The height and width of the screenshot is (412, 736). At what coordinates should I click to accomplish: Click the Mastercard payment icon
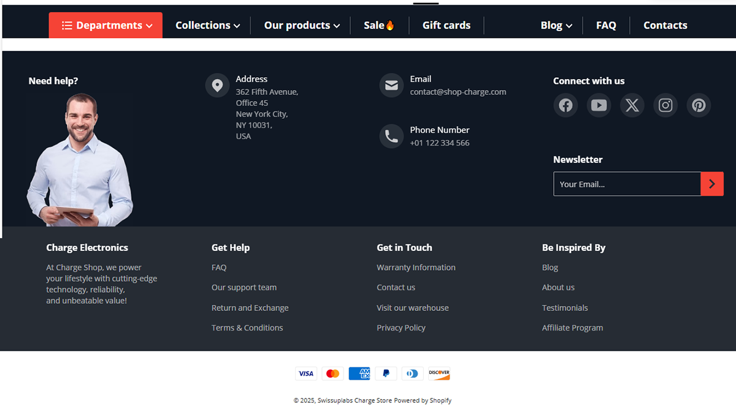point(332,373)
